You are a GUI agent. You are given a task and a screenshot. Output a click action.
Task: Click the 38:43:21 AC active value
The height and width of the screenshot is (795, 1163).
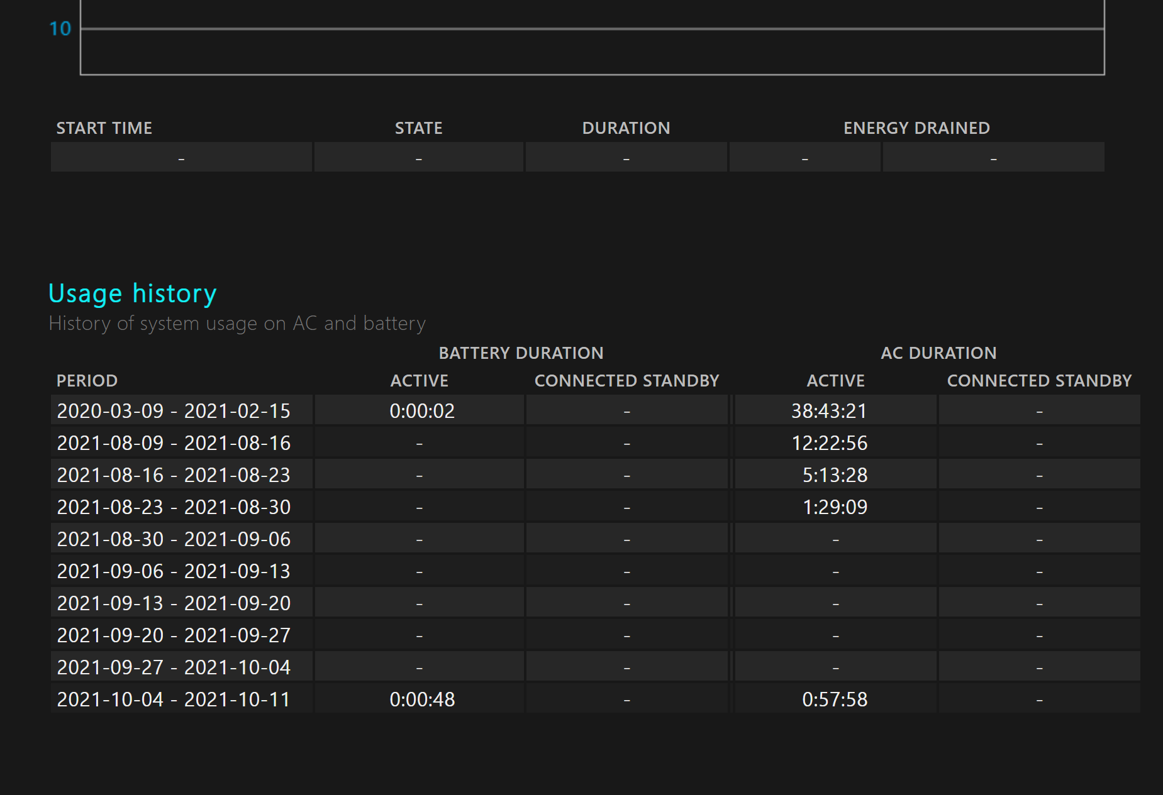[828, 411]
